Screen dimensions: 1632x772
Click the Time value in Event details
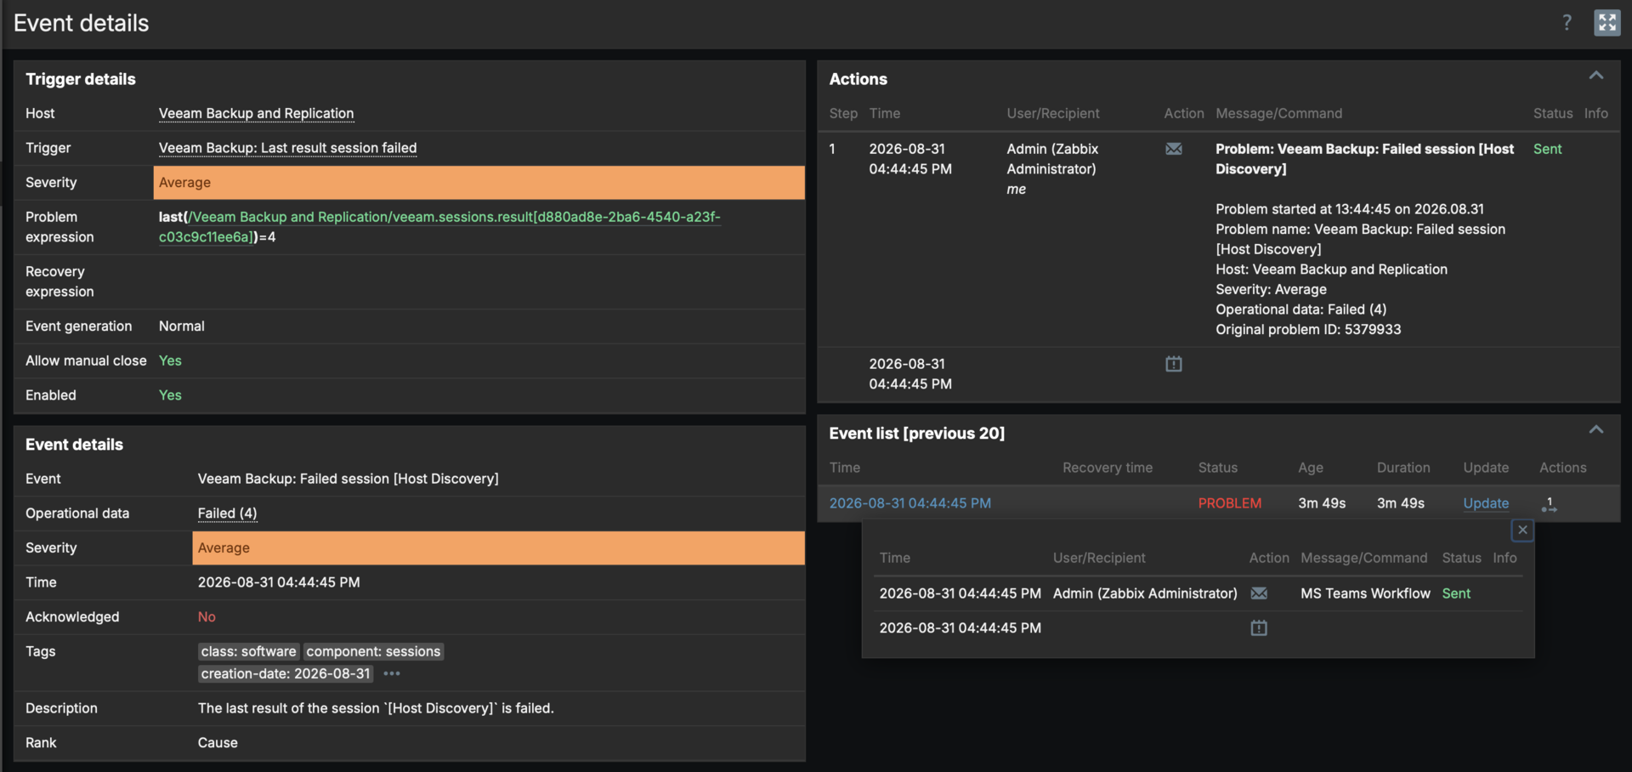pyautogui.click(x=279, y=582)
